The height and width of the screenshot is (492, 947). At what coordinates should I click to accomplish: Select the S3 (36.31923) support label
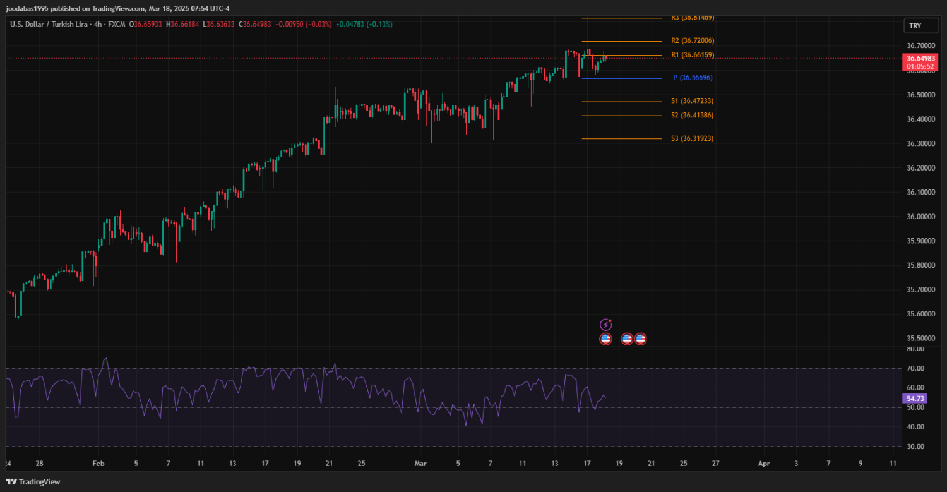pyautogui.click(x=693, y=138)
